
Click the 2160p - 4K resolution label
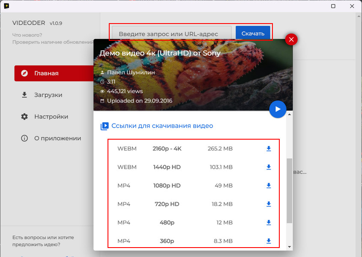[167, 149]
